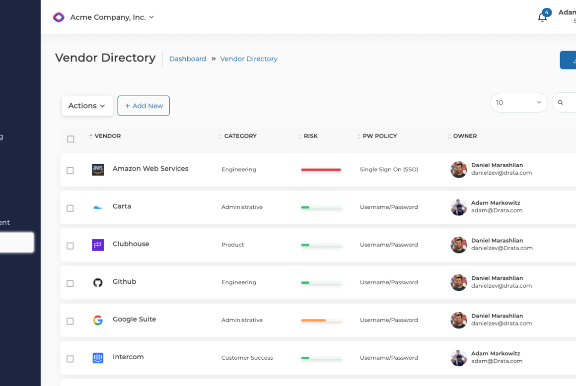Click the Intercom logo icon
Screen dimensions: 576x386
(x=98, y=358)
